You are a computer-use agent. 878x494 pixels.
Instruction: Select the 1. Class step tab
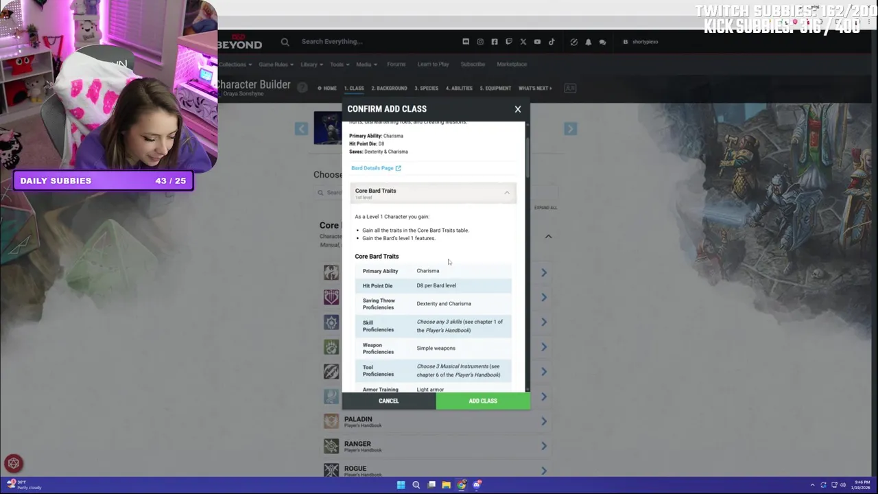point(354,89)
